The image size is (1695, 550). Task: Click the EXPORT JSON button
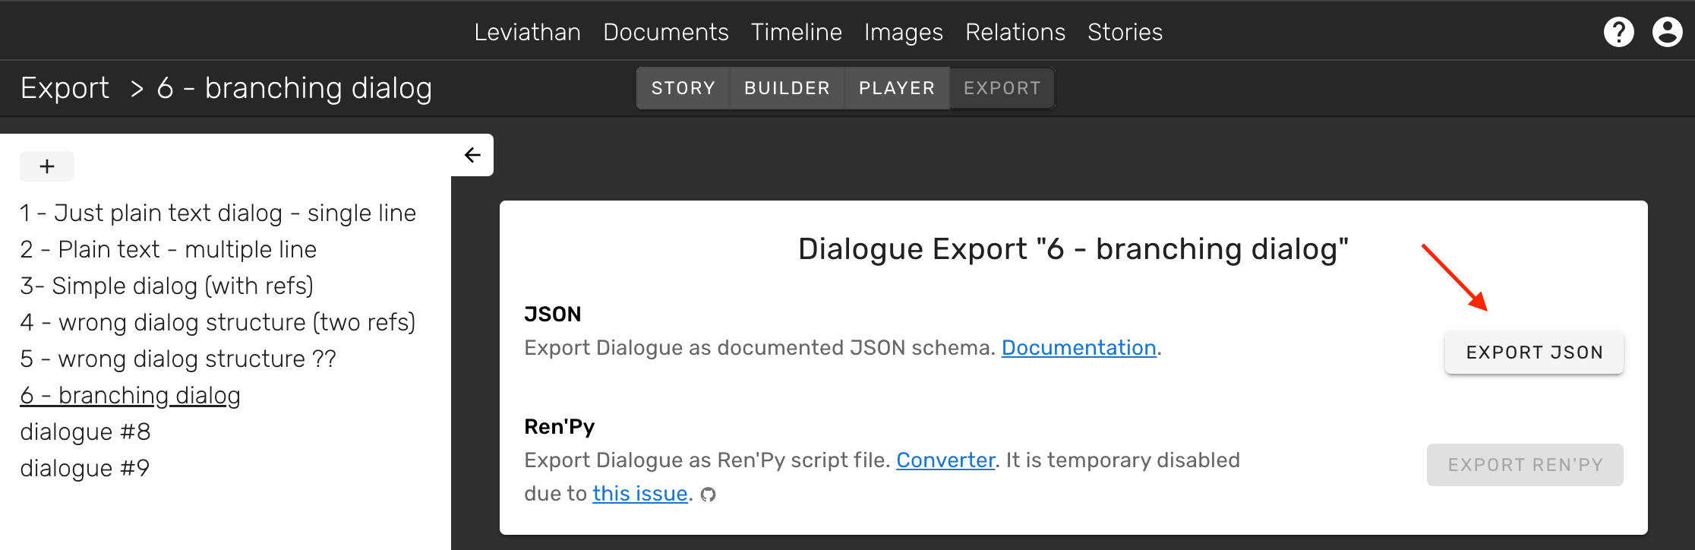click(x=1534, y=352)
